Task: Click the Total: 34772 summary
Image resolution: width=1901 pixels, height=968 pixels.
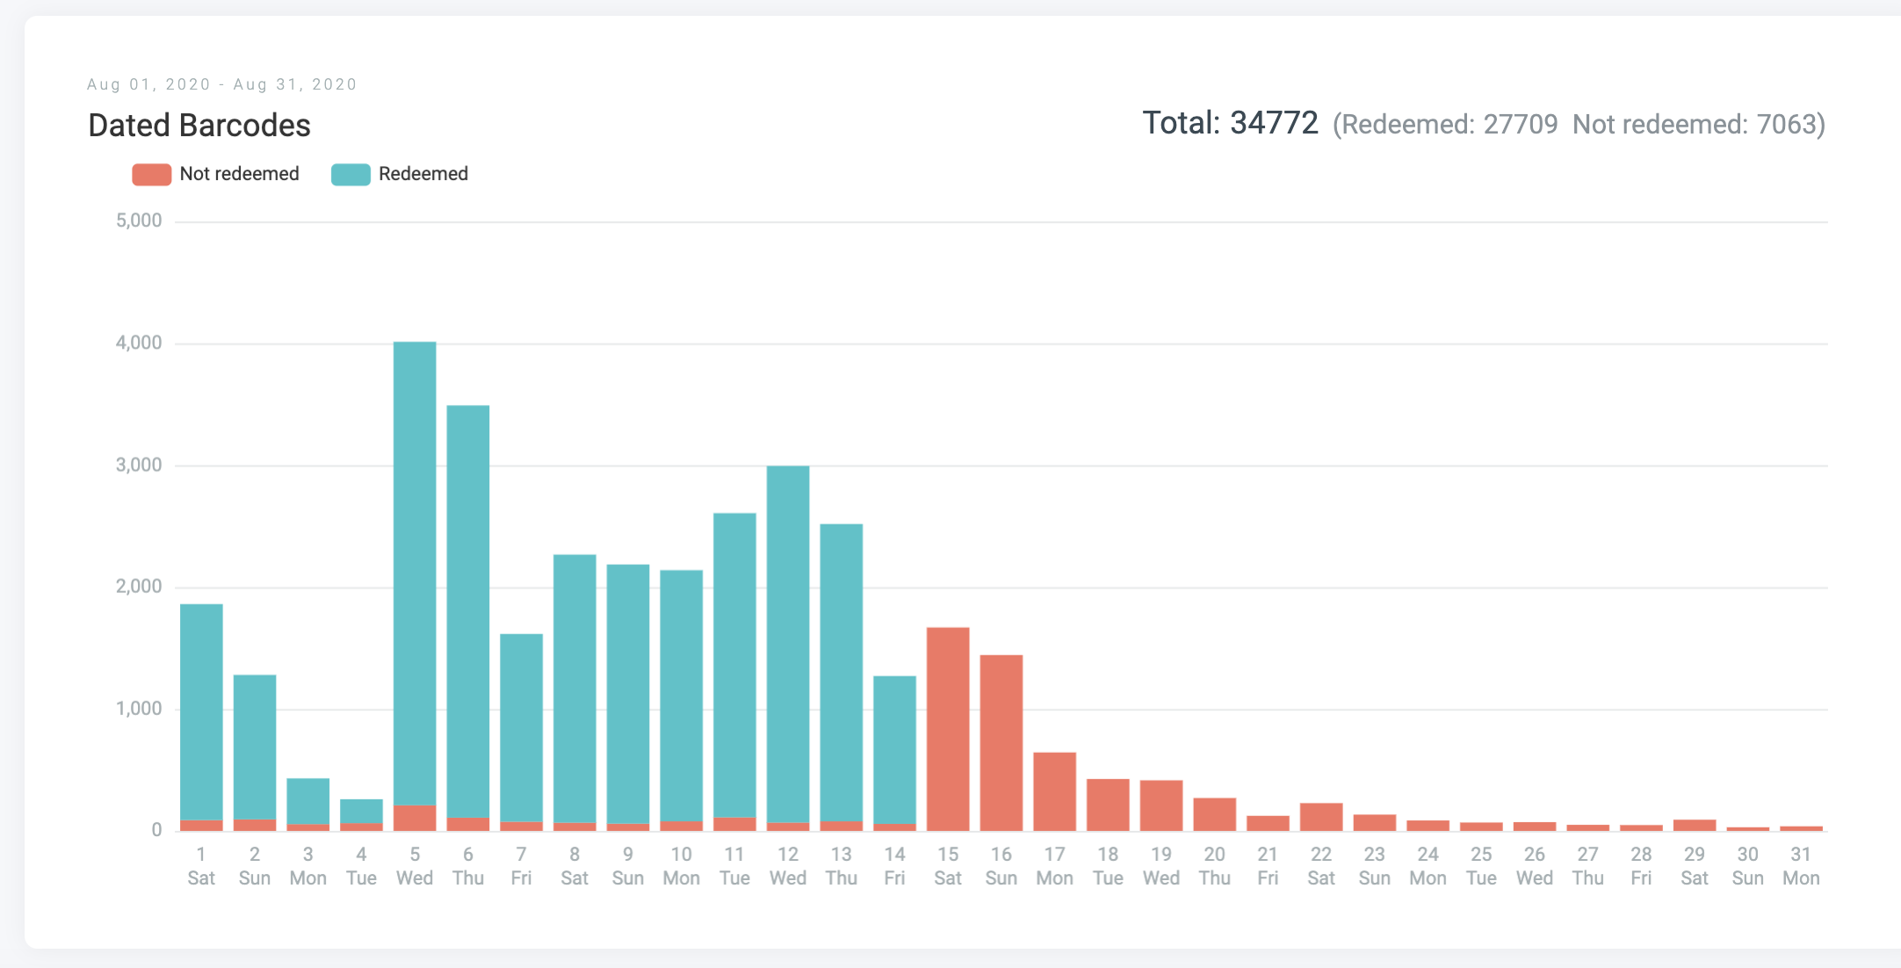Action: 1230,123
